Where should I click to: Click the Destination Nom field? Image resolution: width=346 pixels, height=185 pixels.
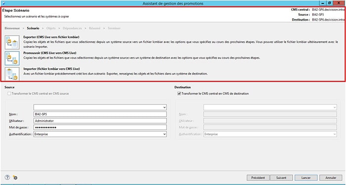270,114
